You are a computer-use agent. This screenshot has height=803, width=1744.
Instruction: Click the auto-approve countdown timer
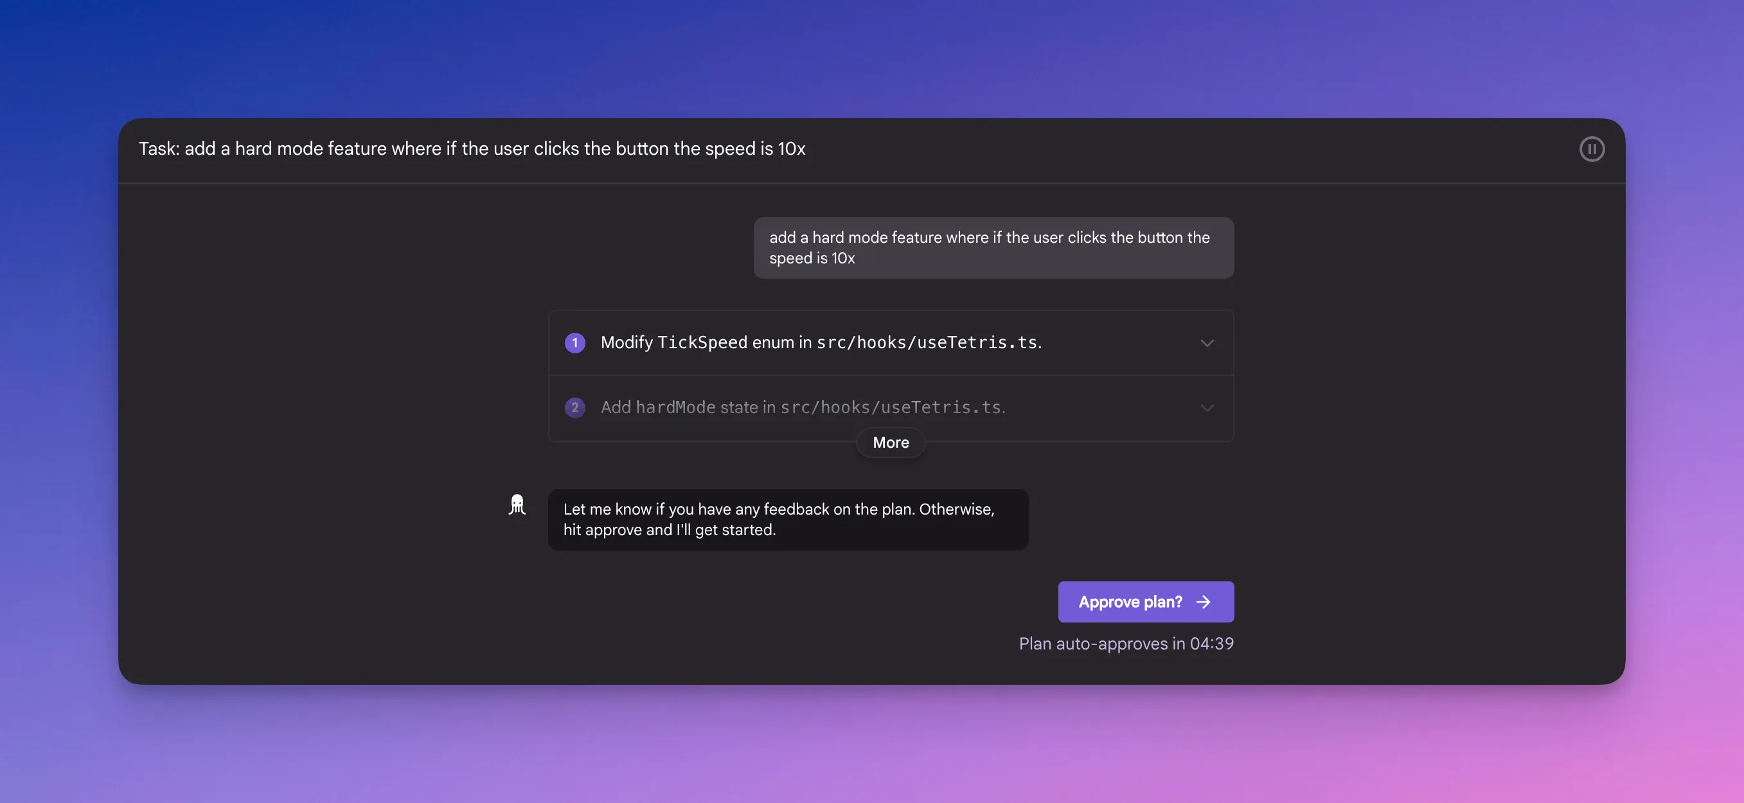pyautogui.click(x=1126, y=643)
